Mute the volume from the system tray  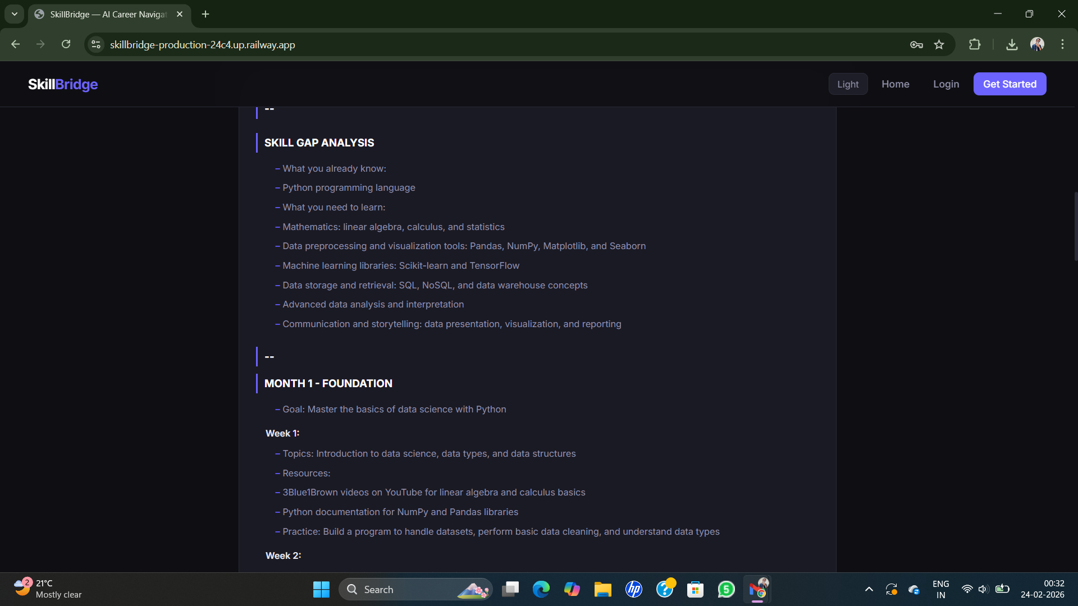point(984,589)
